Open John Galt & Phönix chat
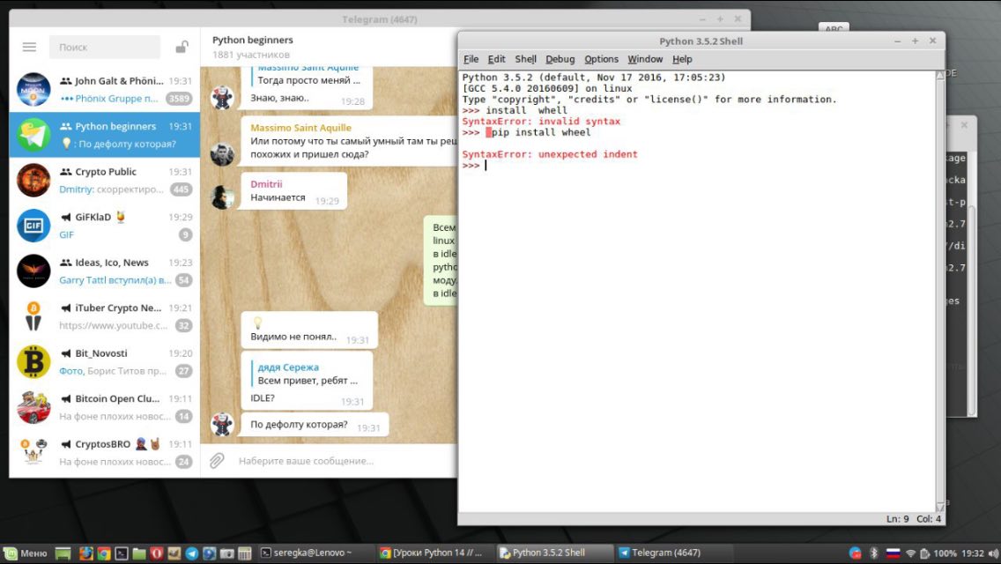Image resolution: width=1001 pixels, height=564 pixels. [x=105, y=89]
